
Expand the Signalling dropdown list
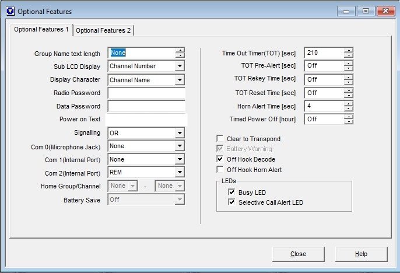180,133
